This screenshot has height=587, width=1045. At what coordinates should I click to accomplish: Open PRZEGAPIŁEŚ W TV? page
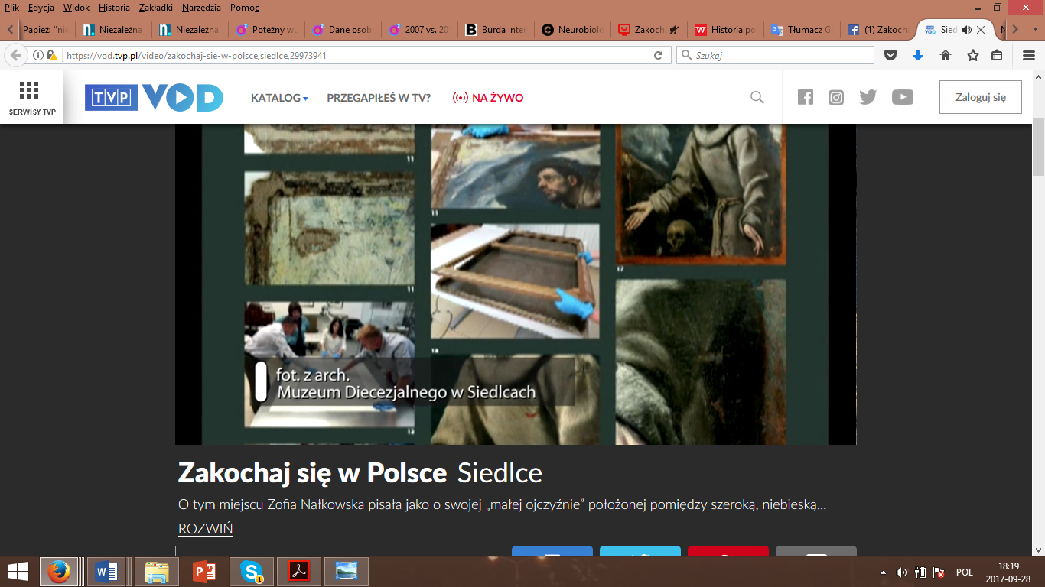click(379, 98)
